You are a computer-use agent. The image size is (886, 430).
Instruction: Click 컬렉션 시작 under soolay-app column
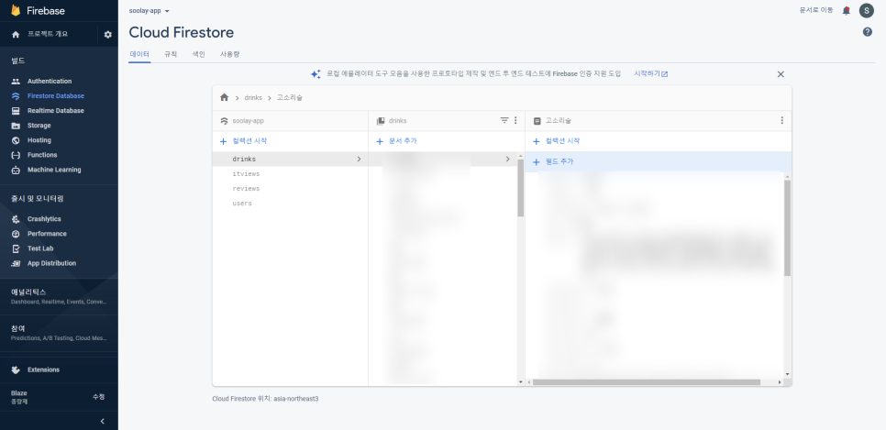tap(244, 141)
